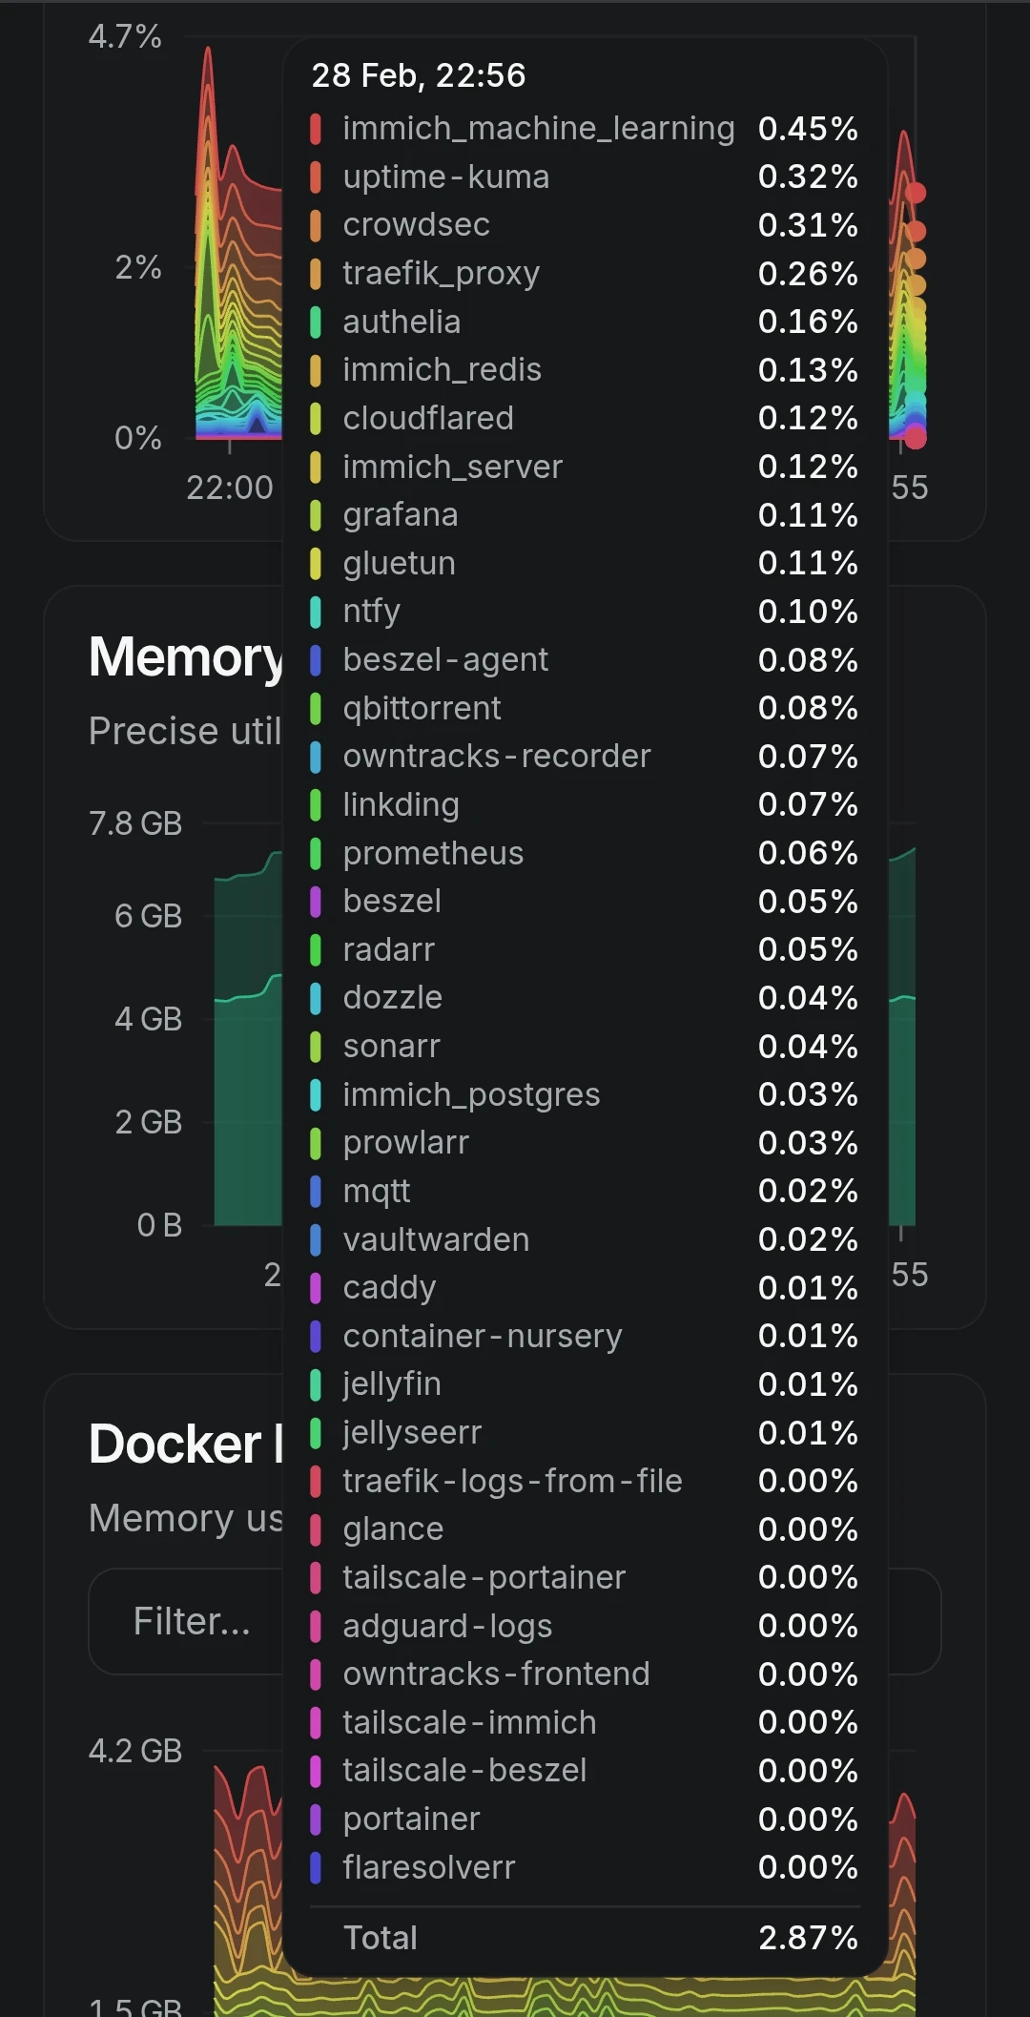Screen dimensions: 1030x2017
Task: Toggle visibility of the authelia series
Action: tap(401, 322)
